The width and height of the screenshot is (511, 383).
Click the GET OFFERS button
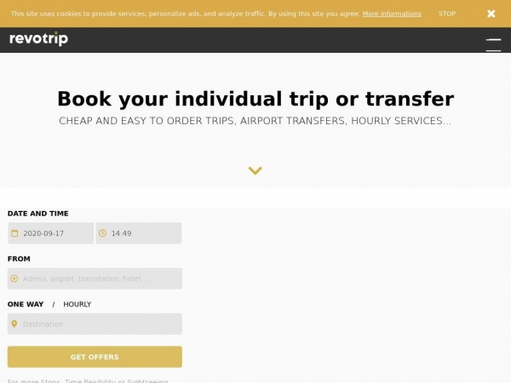(x=95, y=357)
